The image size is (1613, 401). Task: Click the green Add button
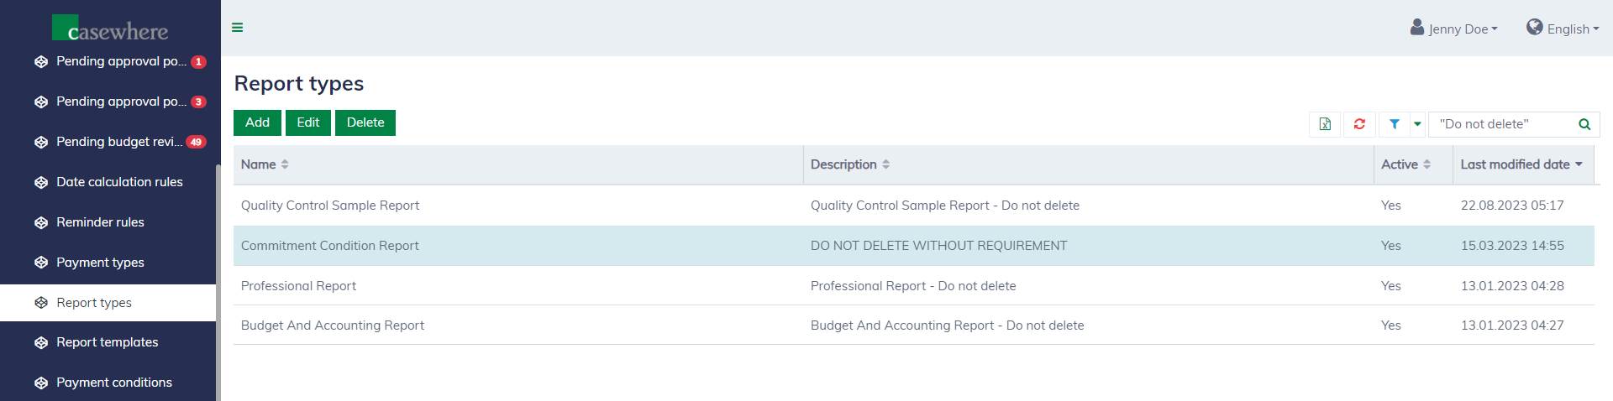(x=257, y=122)
